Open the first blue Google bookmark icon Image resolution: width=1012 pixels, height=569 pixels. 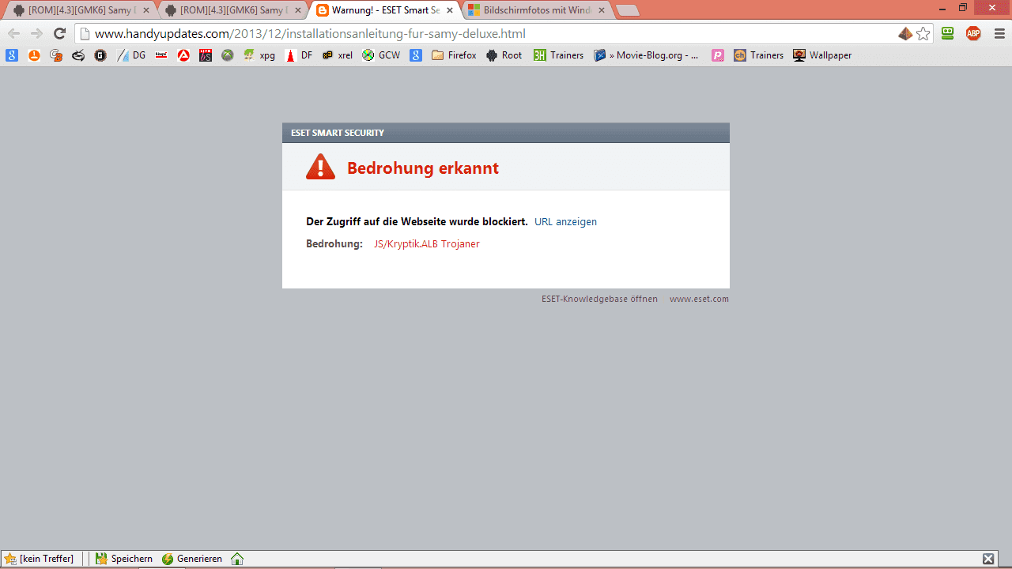click(x=12, y=55)
